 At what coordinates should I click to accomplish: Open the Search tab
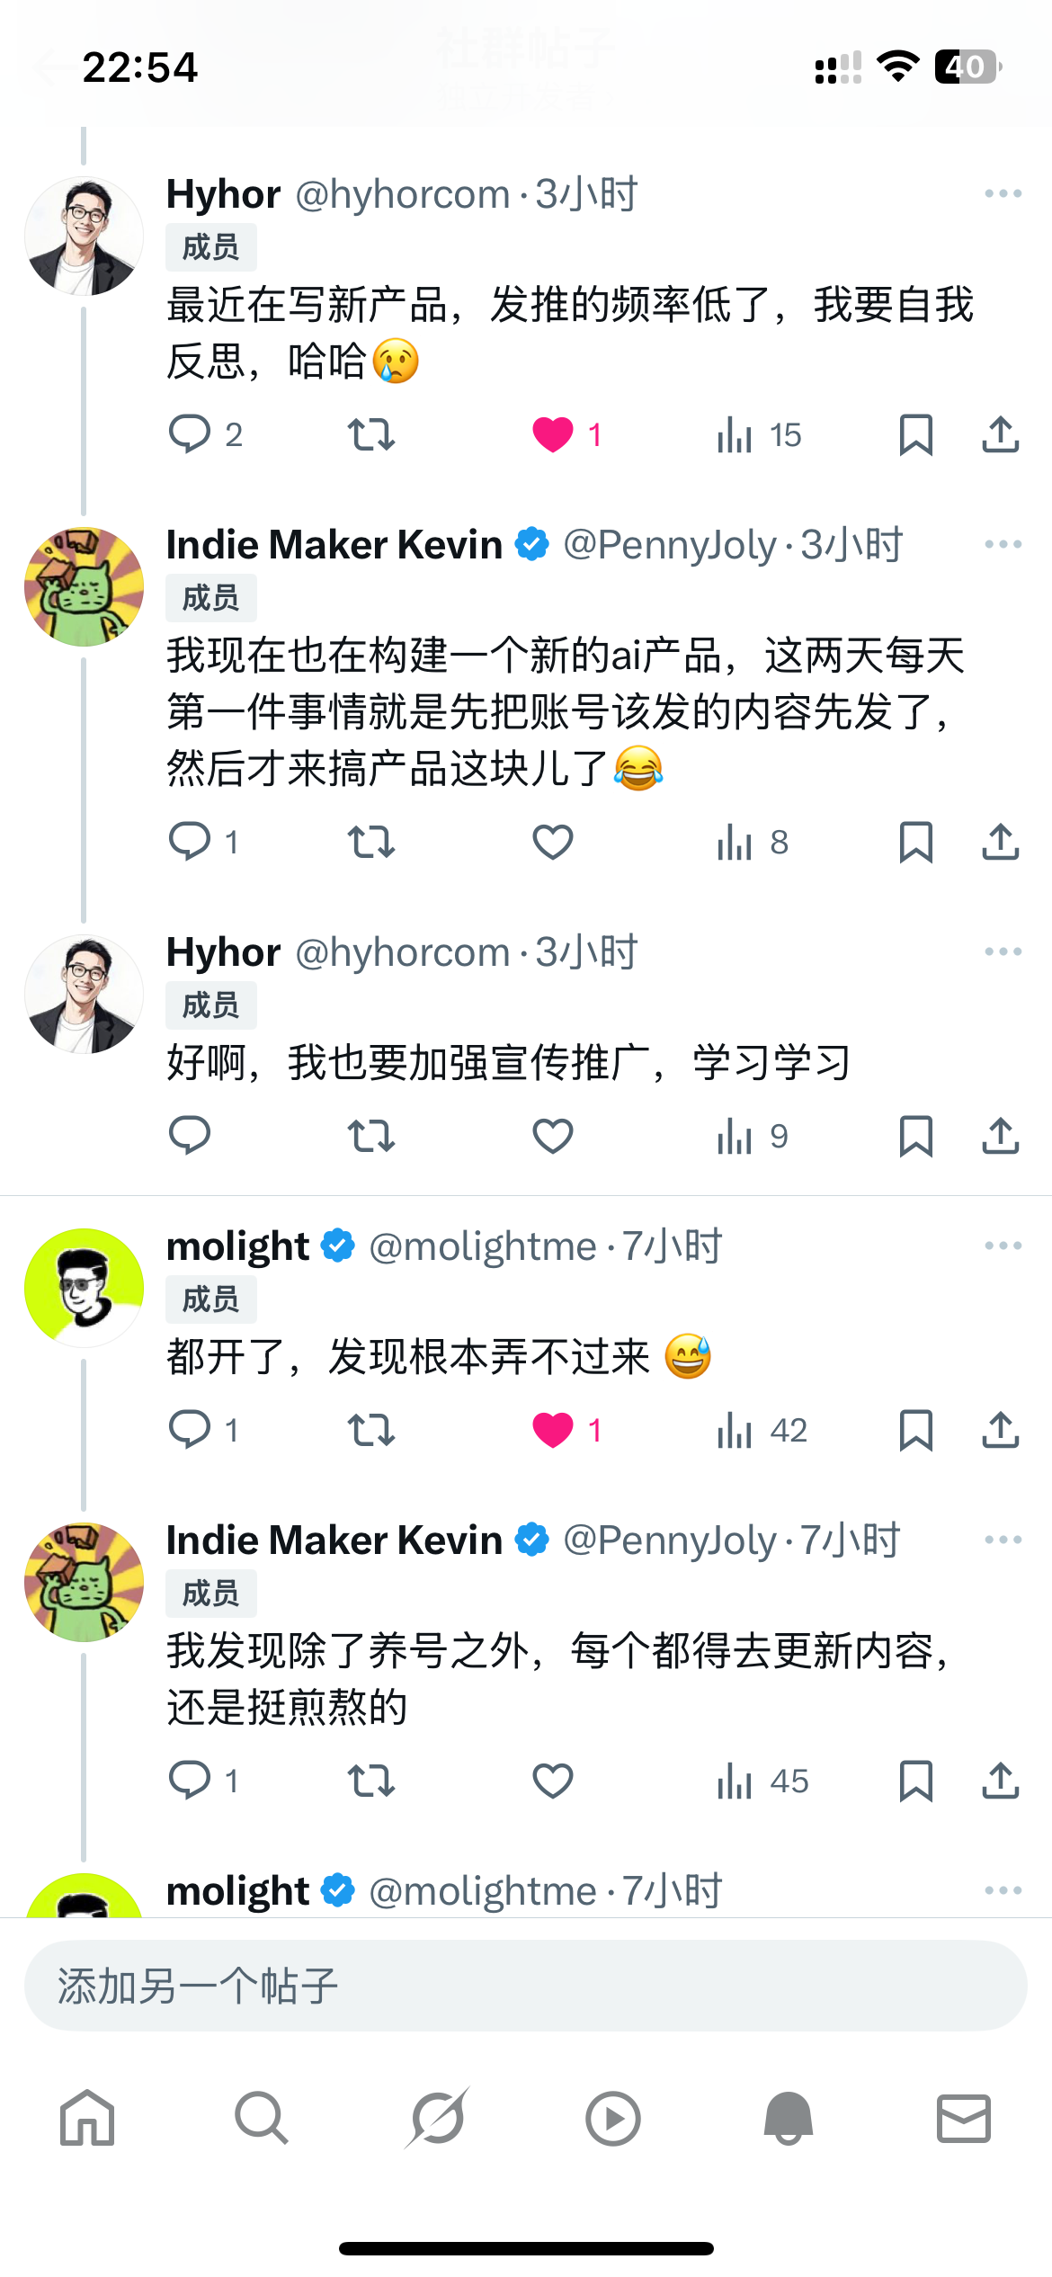tap(262, 2118)
